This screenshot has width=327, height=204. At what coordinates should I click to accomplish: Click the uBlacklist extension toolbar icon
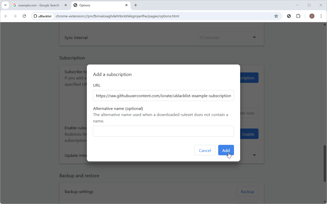pos(289,16)
